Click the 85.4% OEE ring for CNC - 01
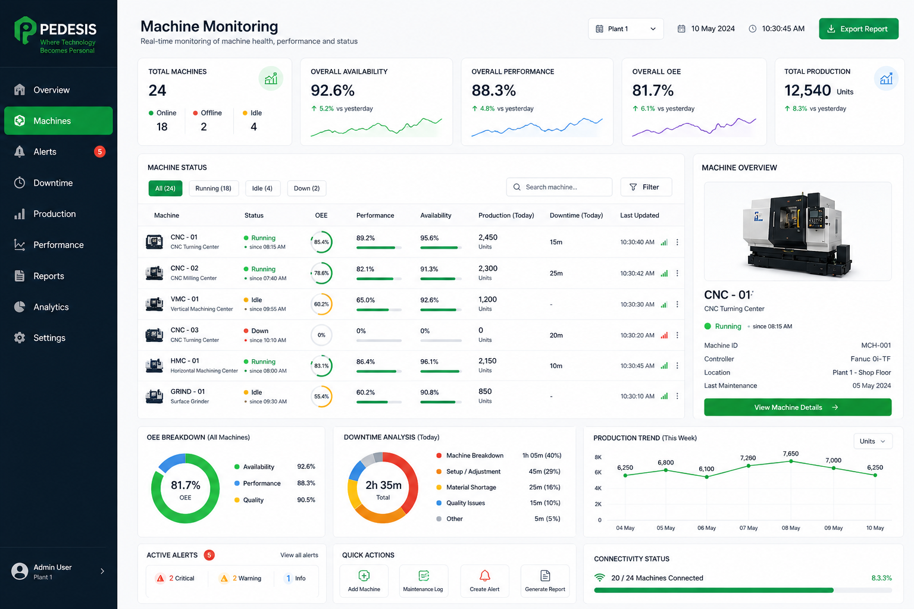Viewport: 914px width, 609px height. (x=321, y=242)
